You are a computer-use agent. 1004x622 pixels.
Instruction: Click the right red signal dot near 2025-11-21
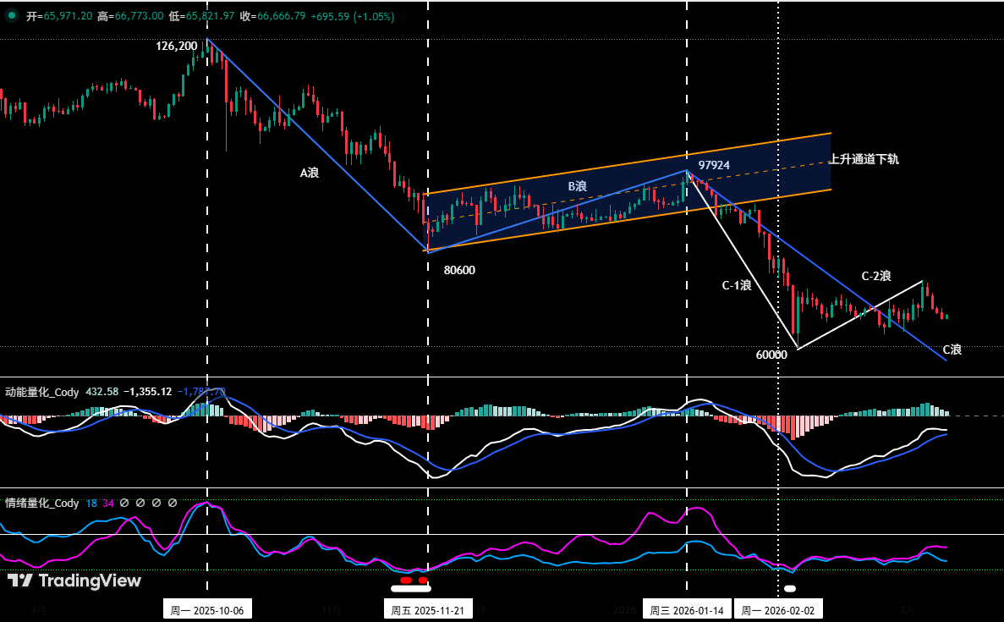[x=422, y=581]
